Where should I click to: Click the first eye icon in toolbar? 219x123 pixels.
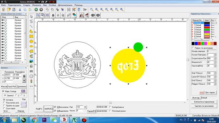93,15
